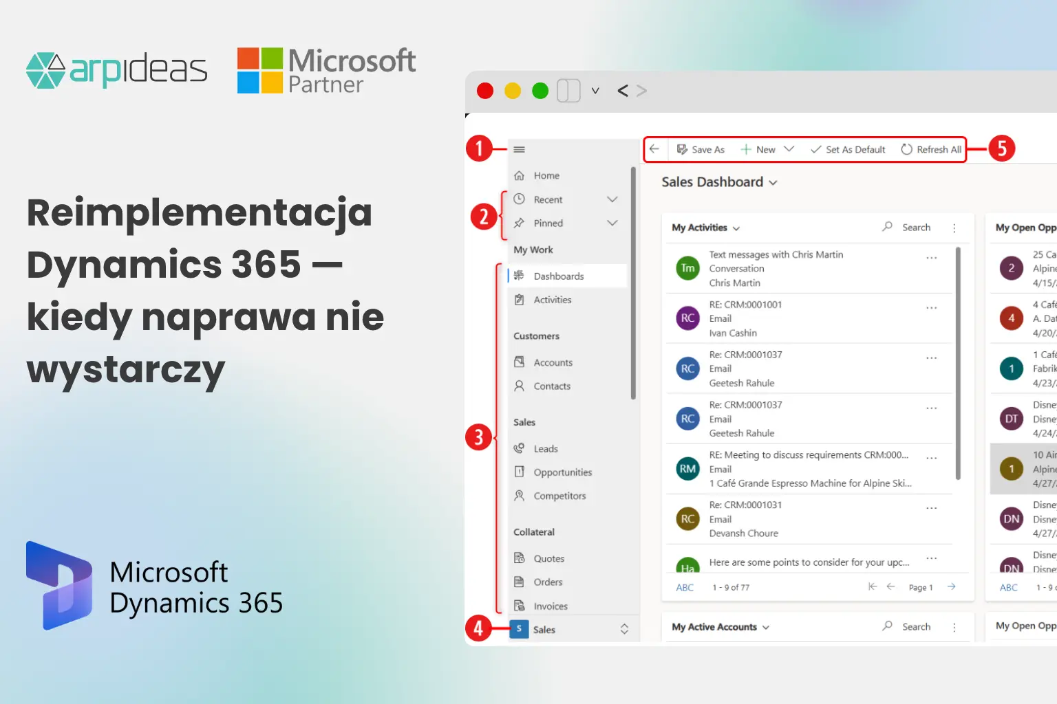Switch to a different area via Sales switcher
The image size is (1057, 704).
[x=624, y=628]
